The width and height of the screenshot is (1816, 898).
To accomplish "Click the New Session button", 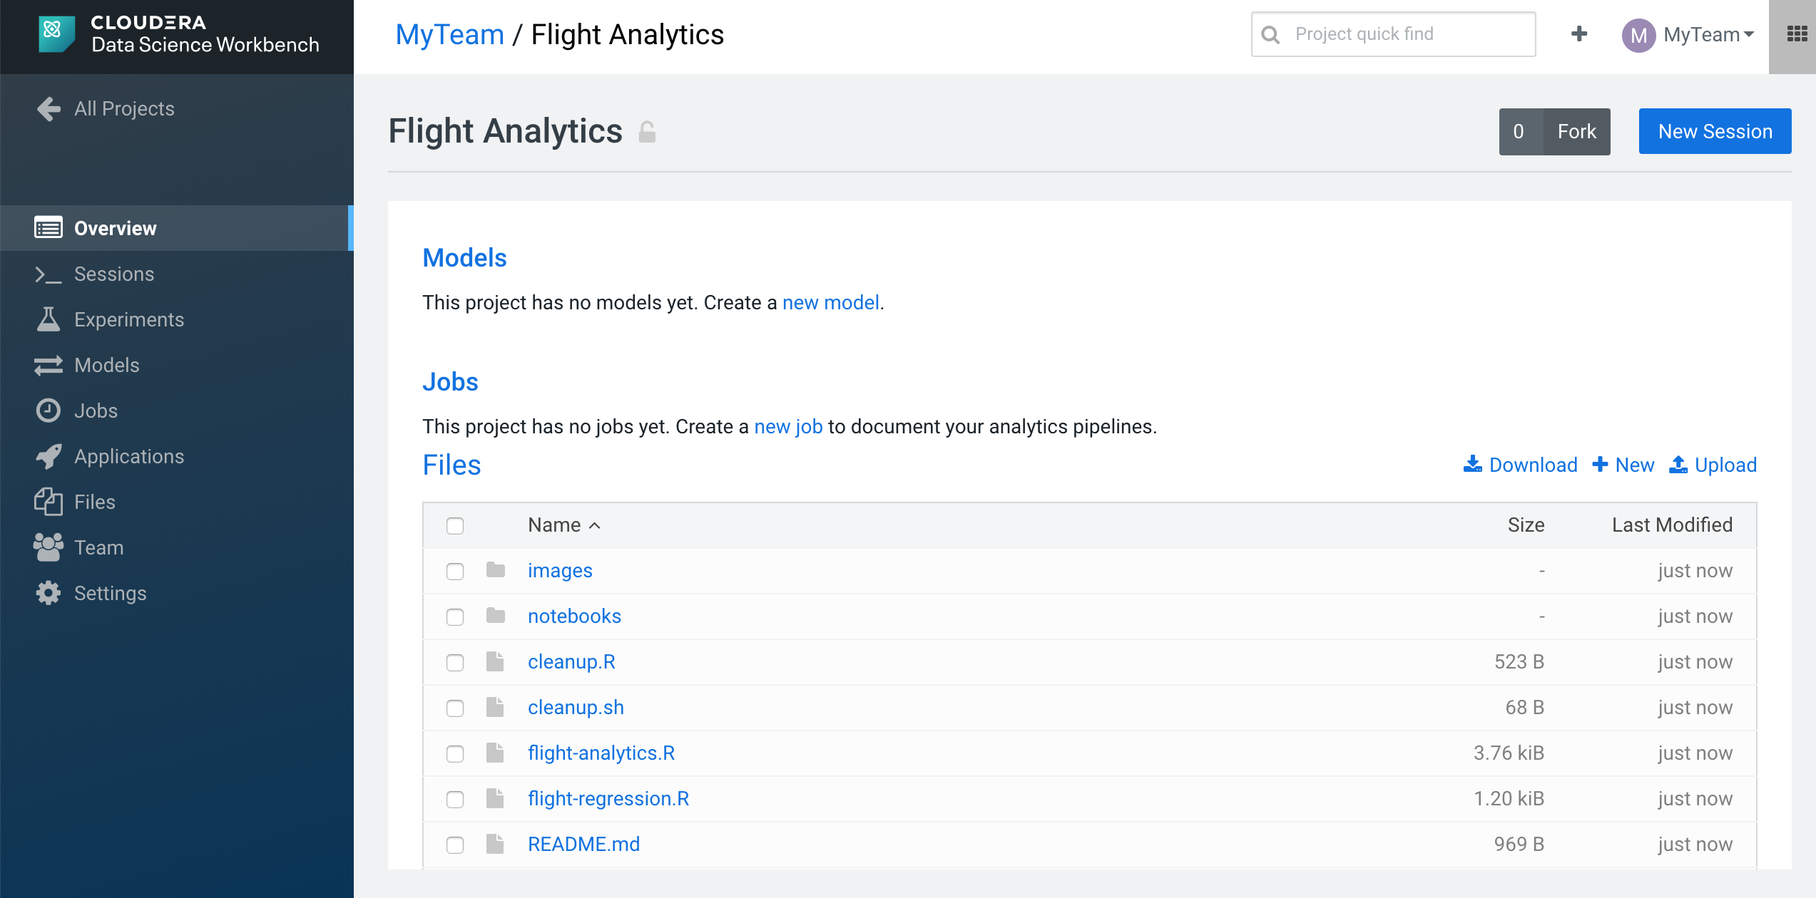I will click(1715, 131).
